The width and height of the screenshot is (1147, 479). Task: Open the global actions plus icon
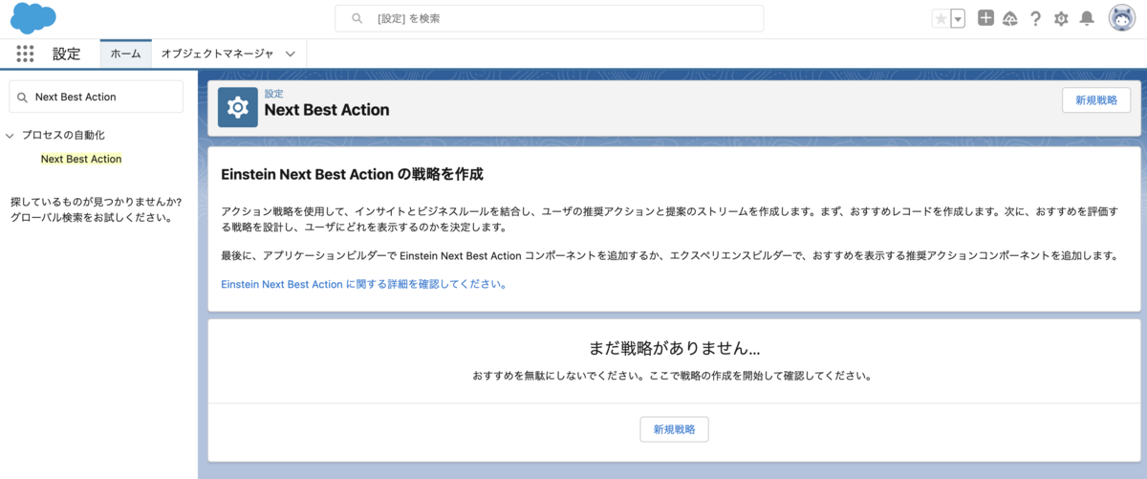[x=986, y=18]
